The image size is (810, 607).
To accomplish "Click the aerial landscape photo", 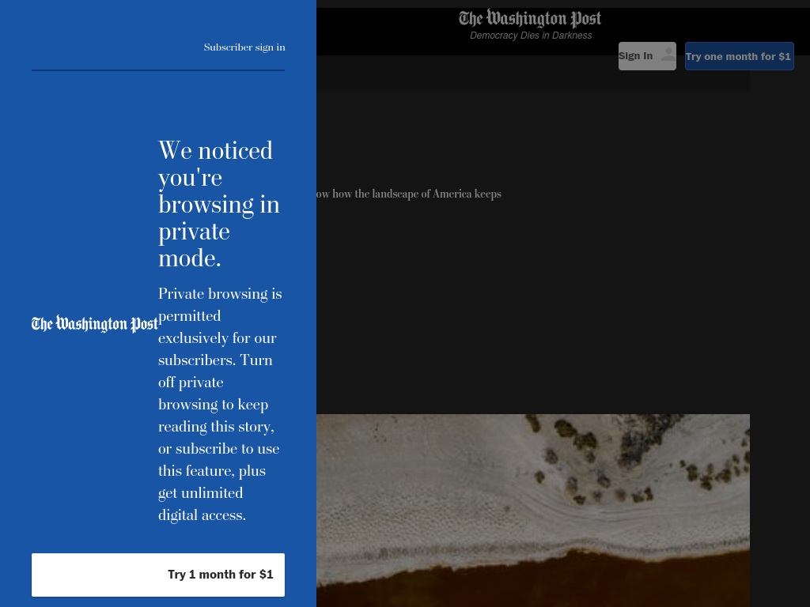I will click(x=533, y=511).
